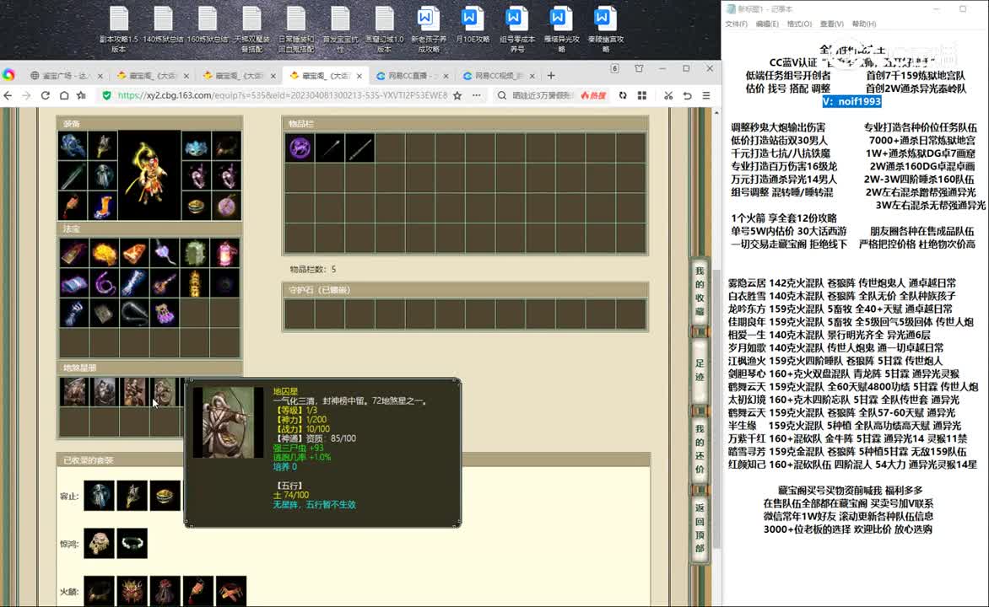
Task: Click the browser screenshot scissors icon
Action: point(668,95)
